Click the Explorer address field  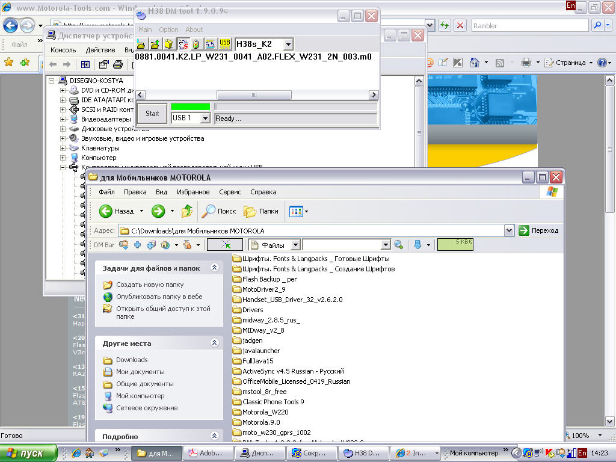[312, 230]
